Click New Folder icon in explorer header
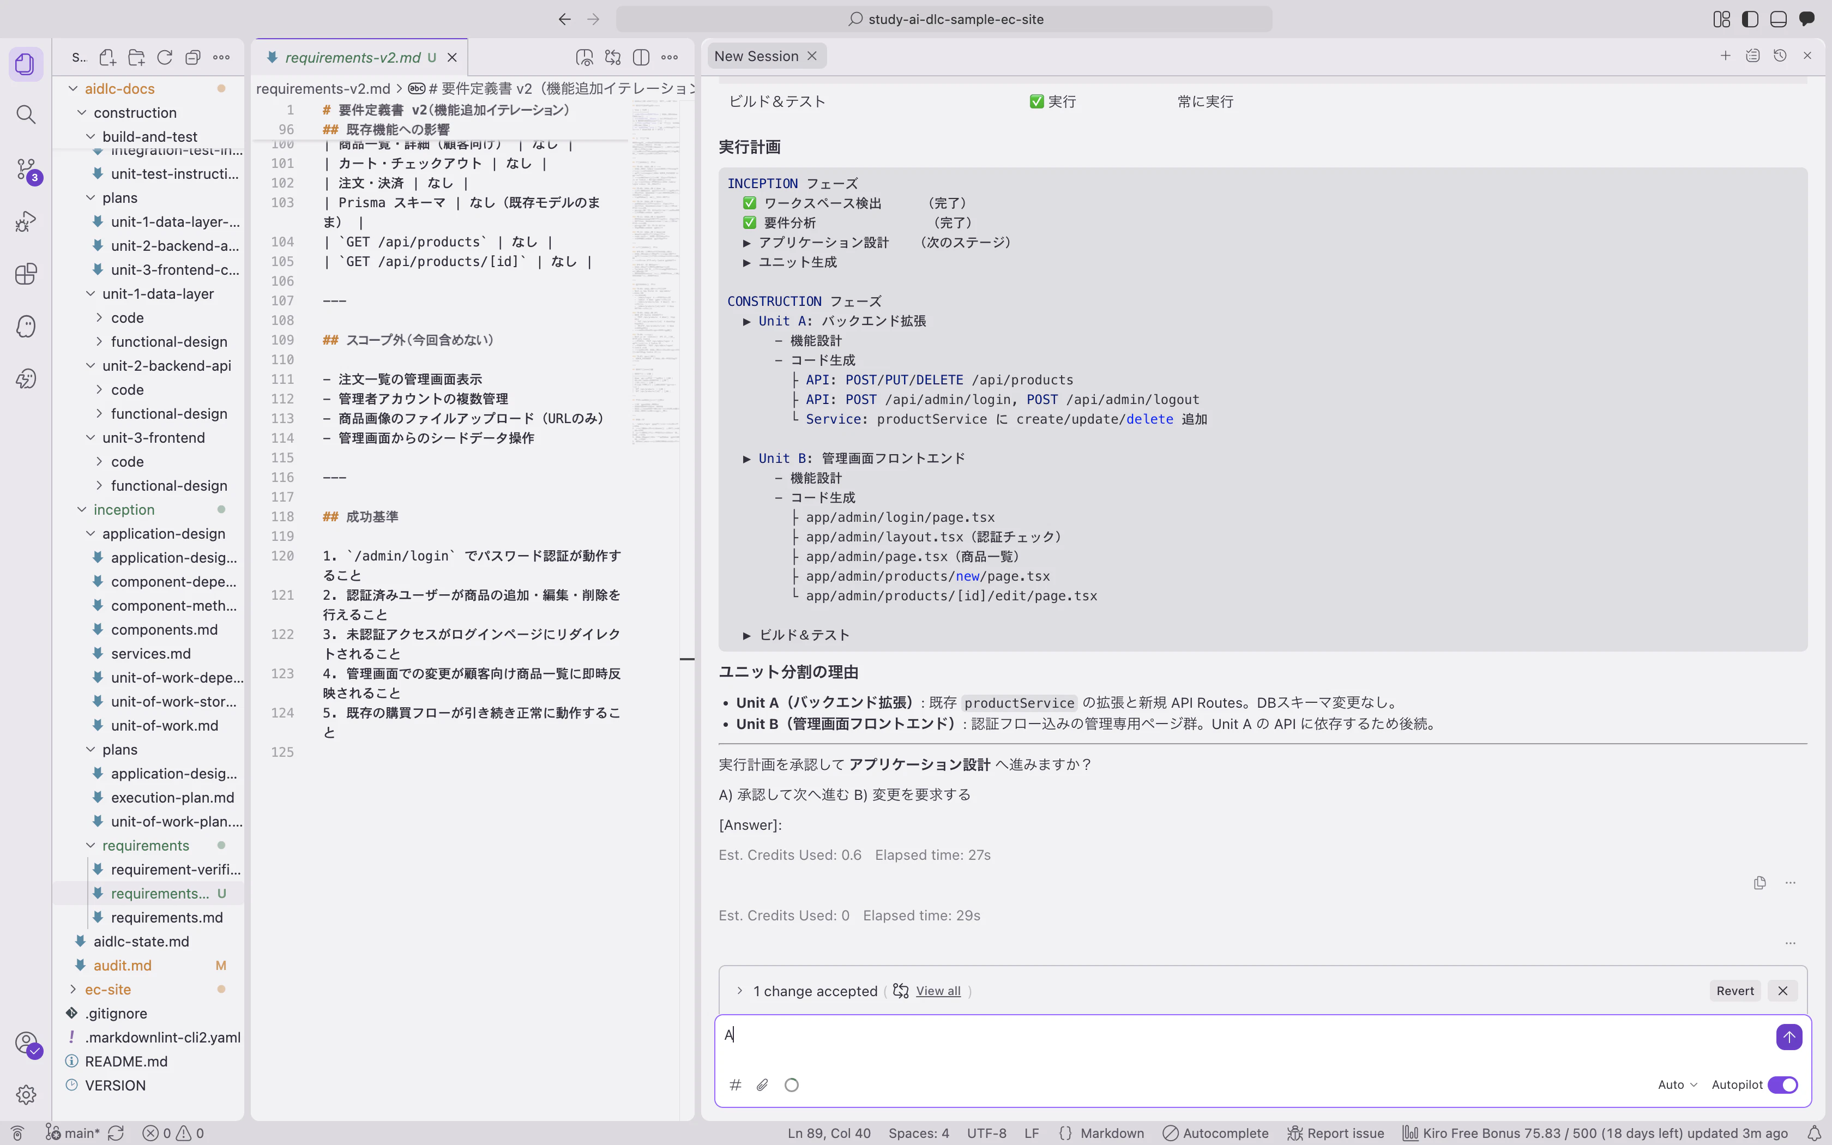 (x=136, y=57)
